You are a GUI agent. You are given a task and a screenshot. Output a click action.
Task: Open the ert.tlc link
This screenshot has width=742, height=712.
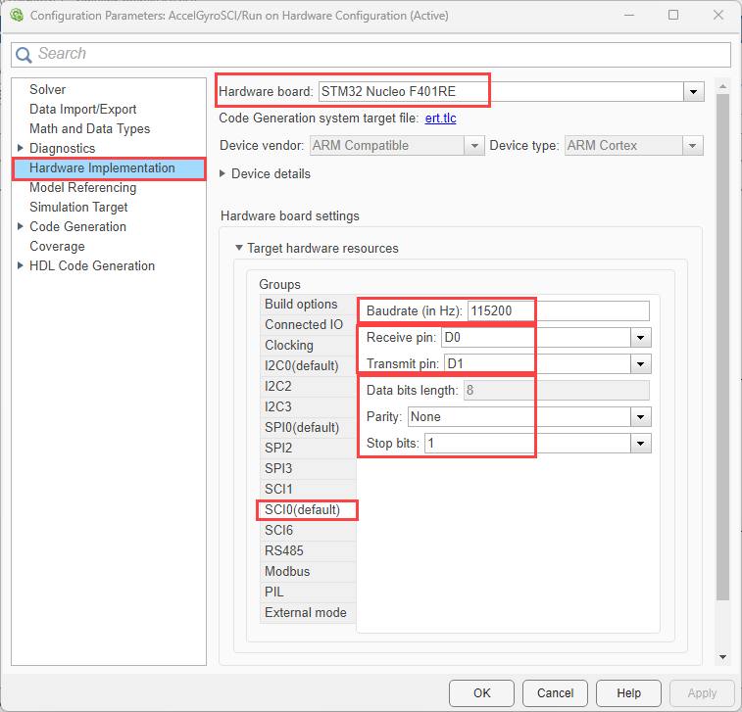click(440, 119)
